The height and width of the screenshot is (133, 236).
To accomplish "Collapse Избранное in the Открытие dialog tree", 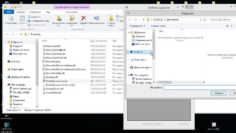I will [129, 33].
